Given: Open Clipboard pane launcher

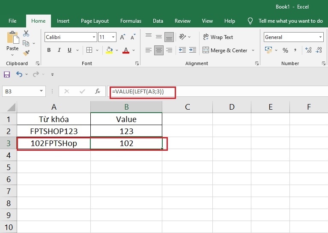Looking at the screenshot, I should coord(38,63).
